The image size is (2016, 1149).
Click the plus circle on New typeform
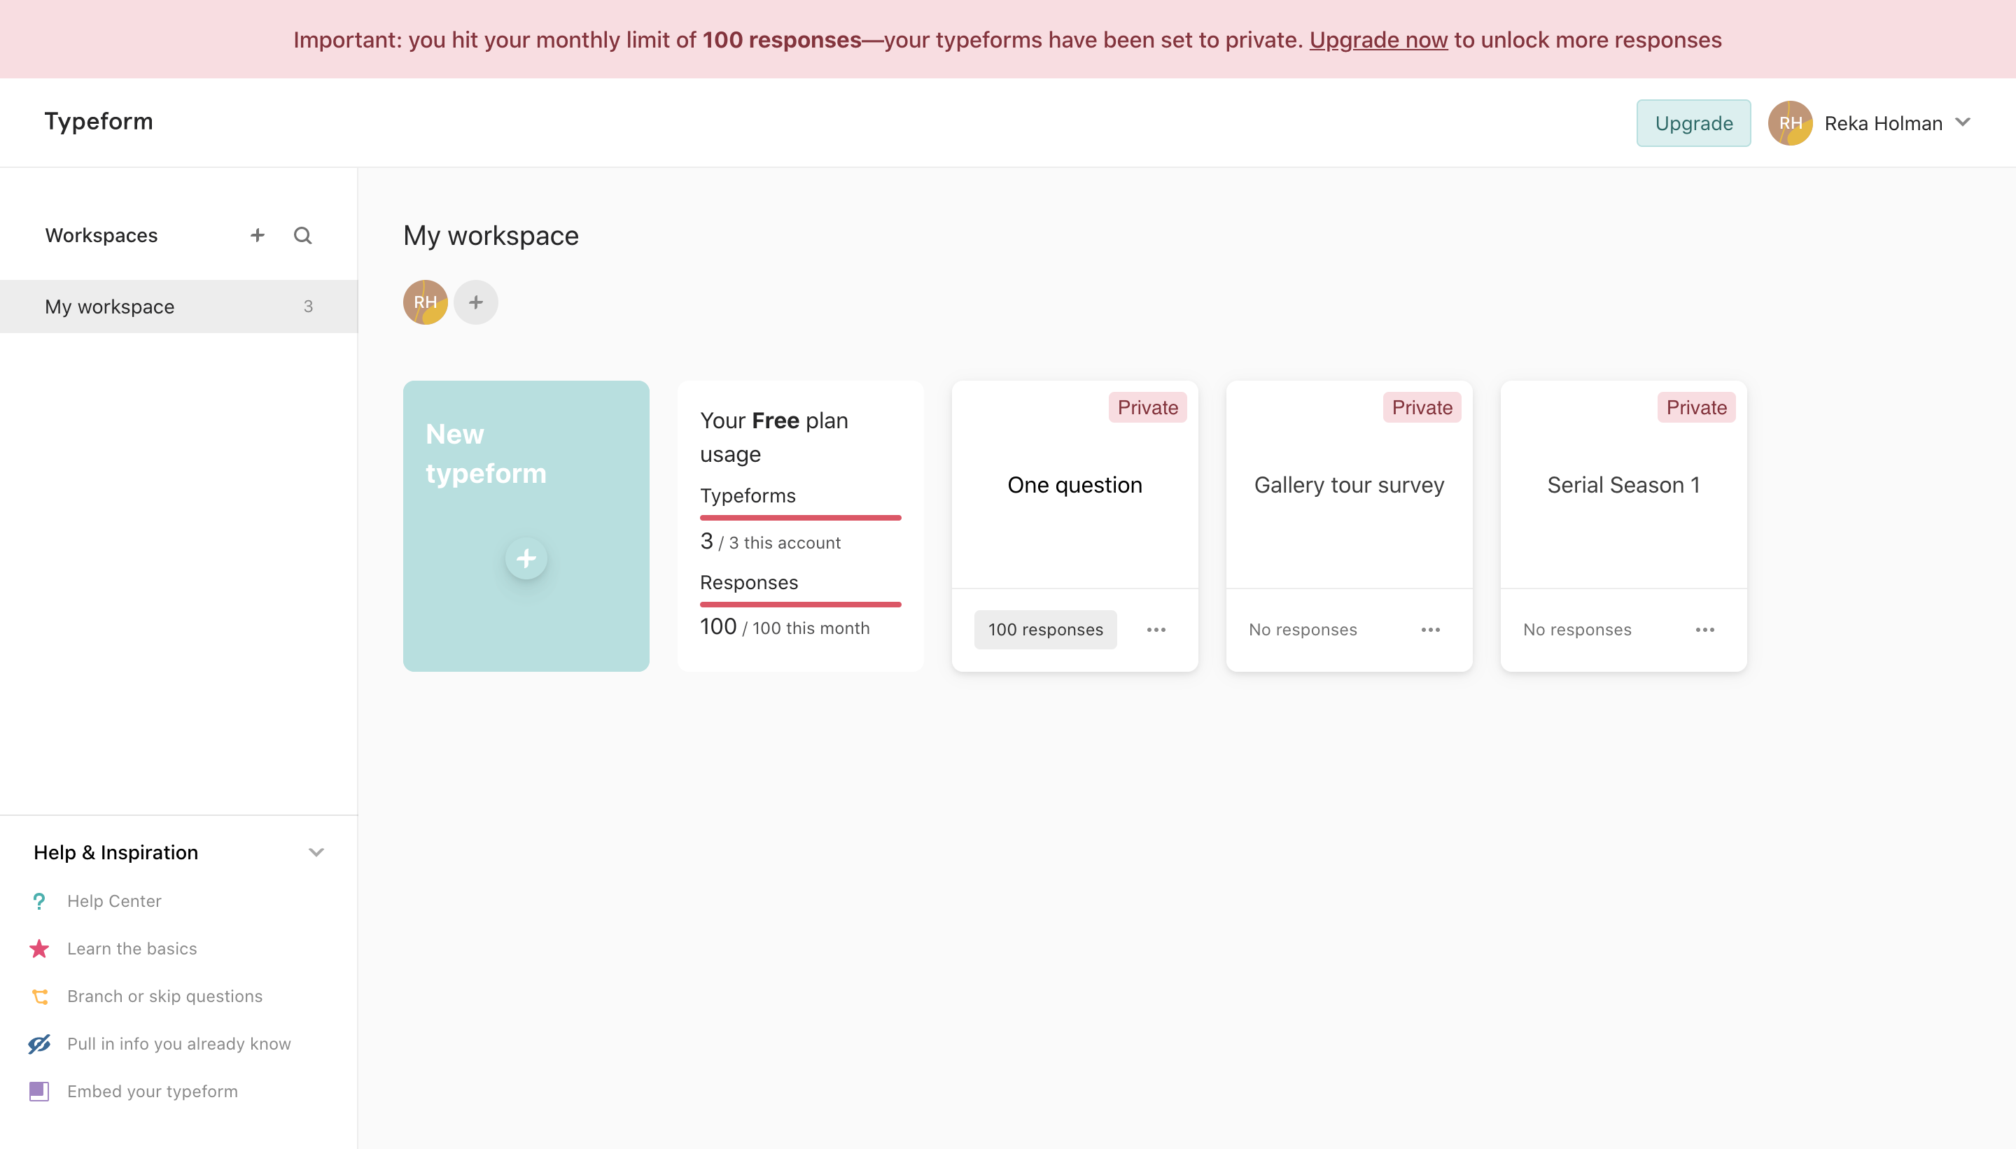click(526, 558)
